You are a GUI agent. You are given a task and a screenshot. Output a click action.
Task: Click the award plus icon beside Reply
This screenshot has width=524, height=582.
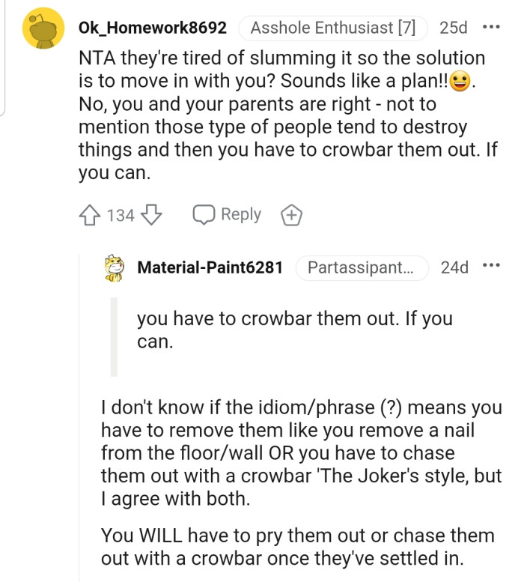[x=290, y=216]
